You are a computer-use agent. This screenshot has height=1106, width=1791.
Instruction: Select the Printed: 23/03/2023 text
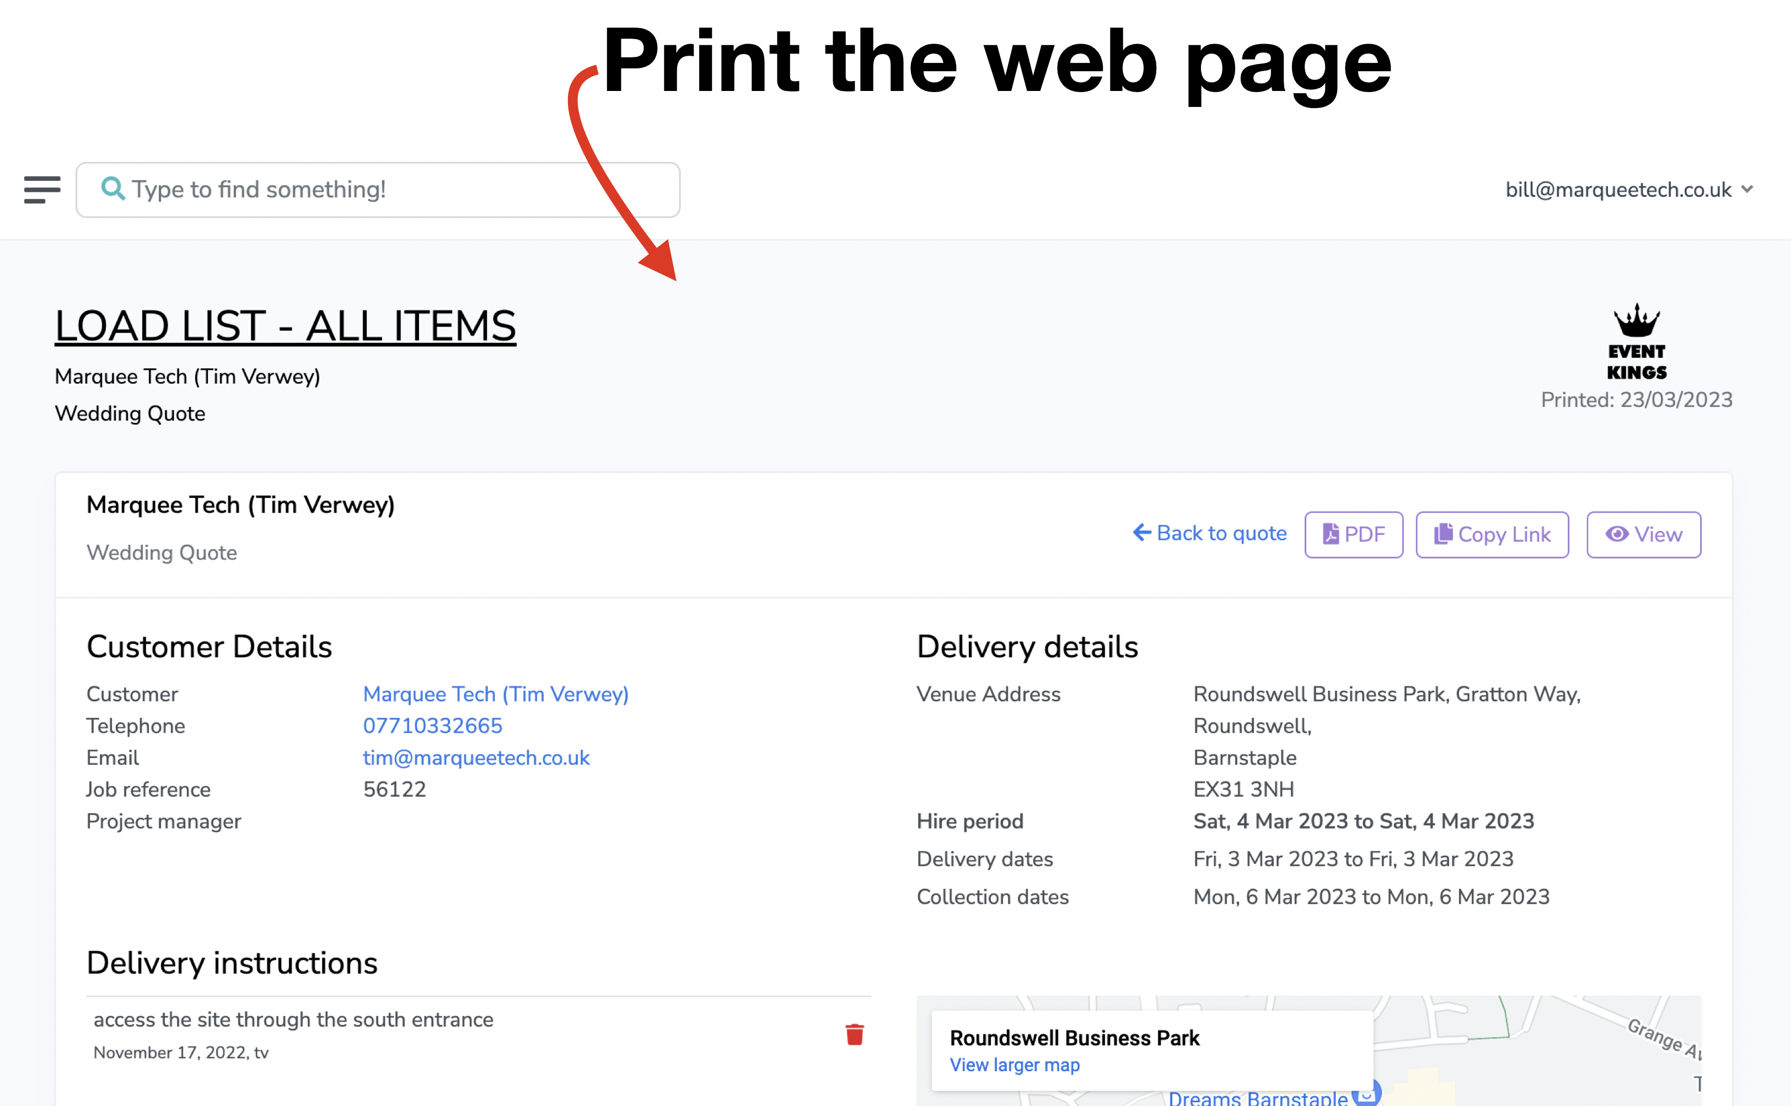[x=1636, y=399]
